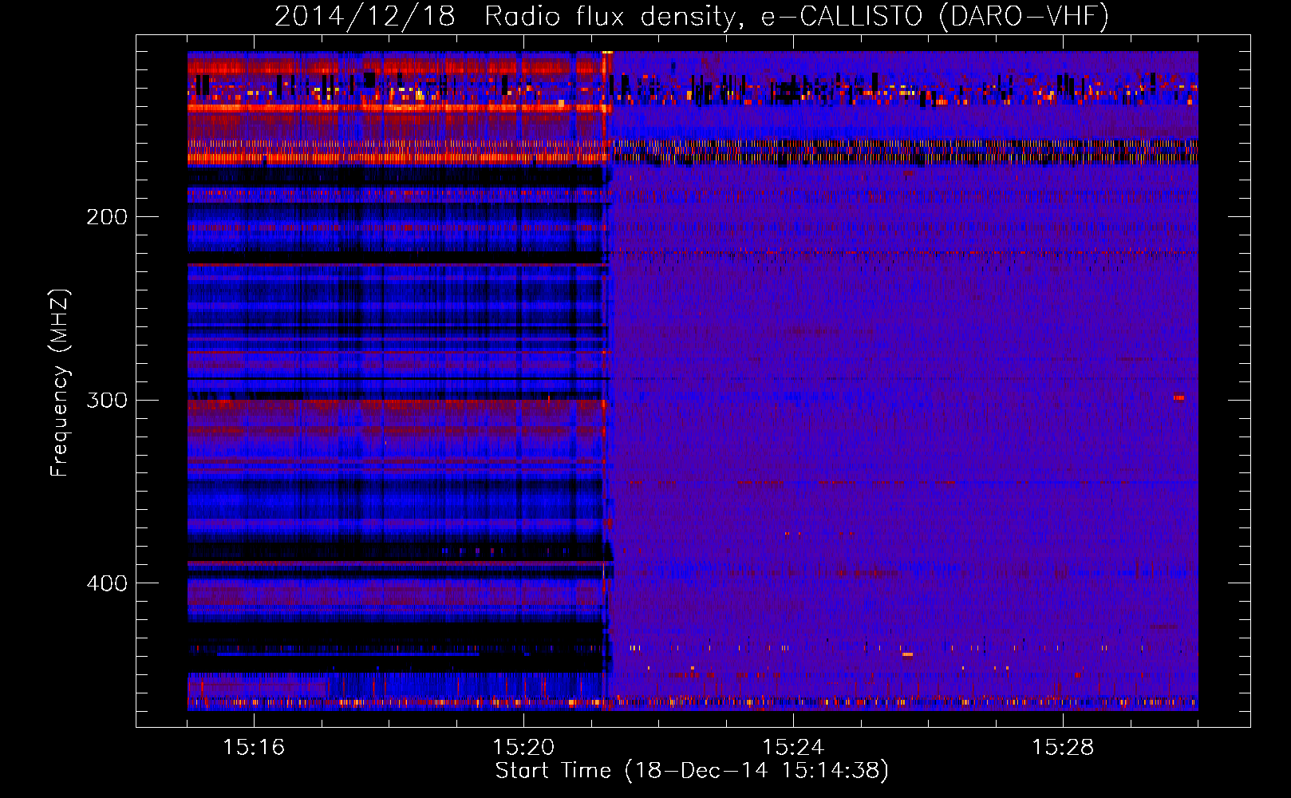Click the 15:24 time axis label
Viewport: 1291px width, 798px height.
tap(793, 748)
